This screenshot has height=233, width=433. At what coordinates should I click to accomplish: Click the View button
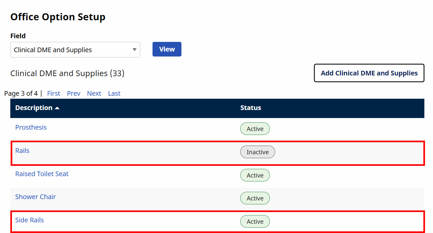(x=166, y=49)
